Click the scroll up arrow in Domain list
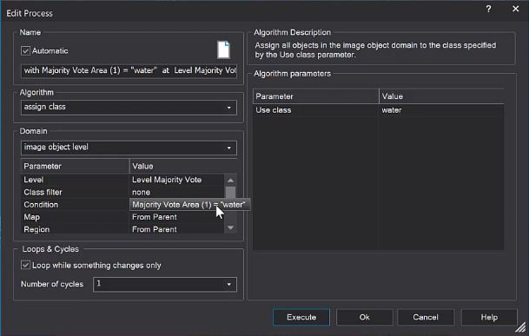 click(x=230, y=180)
